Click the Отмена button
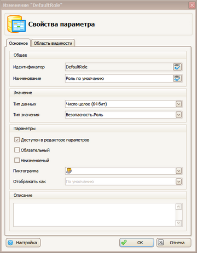Viewport: 197px width, 253px height. 173,243
